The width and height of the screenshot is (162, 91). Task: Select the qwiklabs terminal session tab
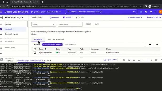(30, 61)
